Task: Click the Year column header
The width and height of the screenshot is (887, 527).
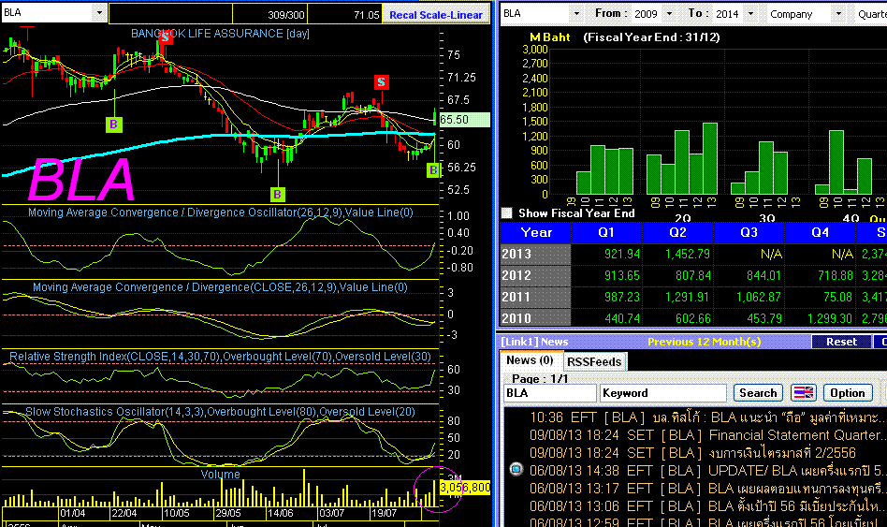Action: [536, 233]
